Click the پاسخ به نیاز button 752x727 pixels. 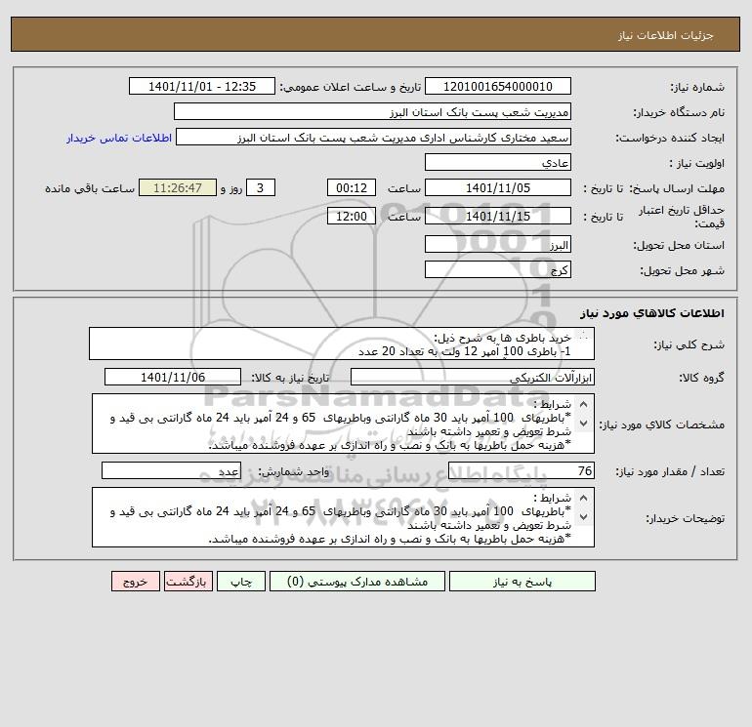[522, 582]
